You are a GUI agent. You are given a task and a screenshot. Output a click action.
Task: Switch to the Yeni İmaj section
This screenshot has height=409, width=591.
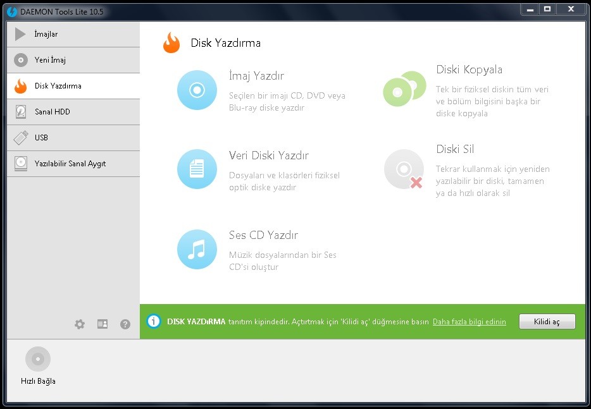[x=73, y=60]
